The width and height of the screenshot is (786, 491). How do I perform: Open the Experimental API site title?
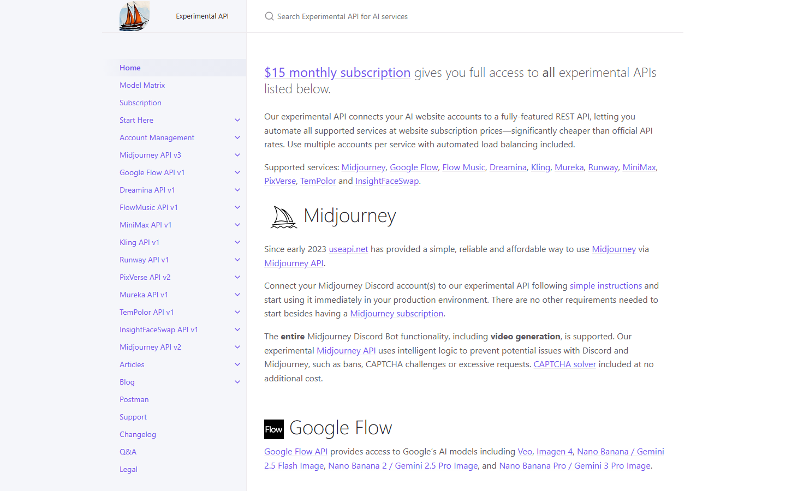click(x=202, y=16)
